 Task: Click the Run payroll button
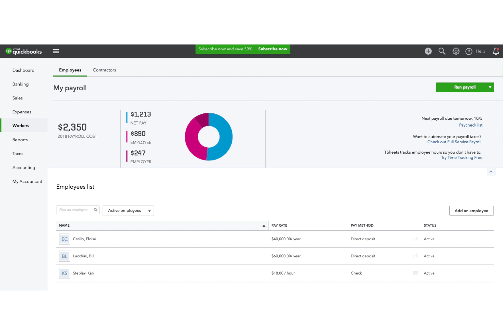pos(461,87)
